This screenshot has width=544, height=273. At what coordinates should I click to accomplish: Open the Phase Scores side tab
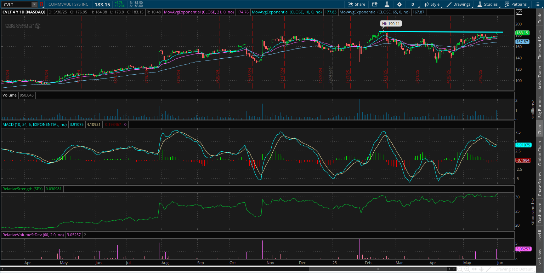[x=540, y=184]
